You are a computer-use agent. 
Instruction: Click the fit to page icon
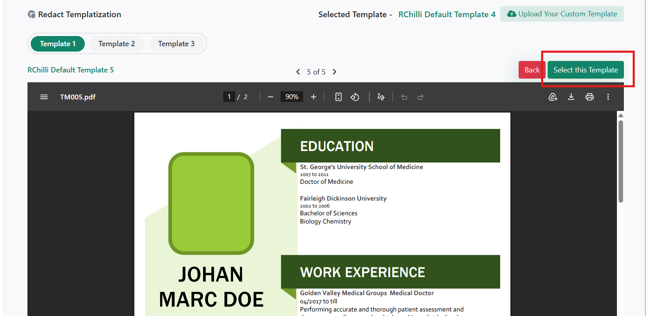click(338, 97)
